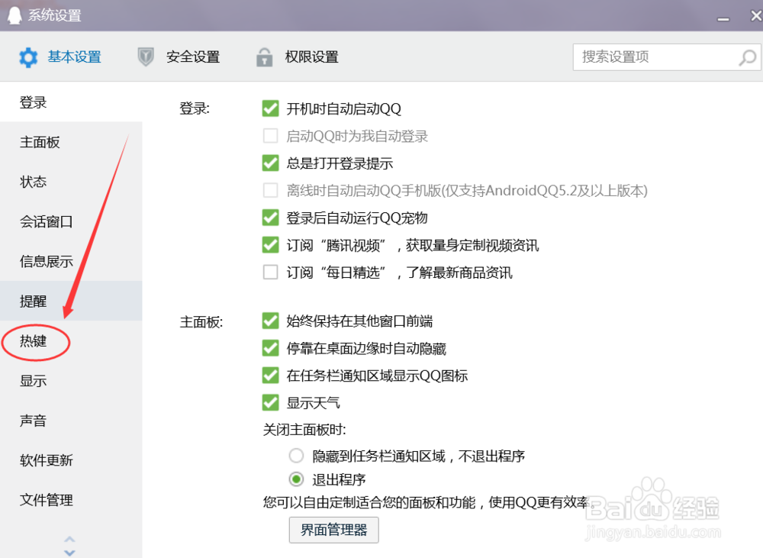Select 声音 in the sidebar
Viewport: 763px width, 558px height.
pos(33,421)
